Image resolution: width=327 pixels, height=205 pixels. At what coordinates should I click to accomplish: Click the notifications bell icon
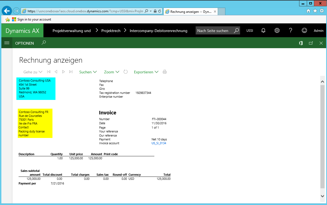[x=263, y=31]
